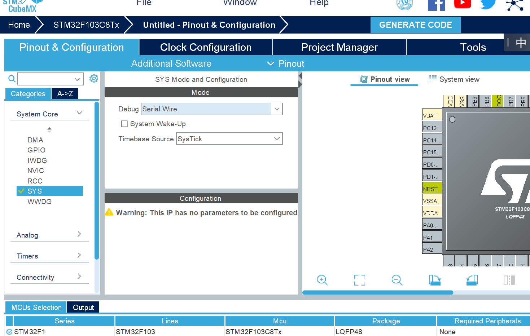Select DMA in System Core

[x=35, y=140]
